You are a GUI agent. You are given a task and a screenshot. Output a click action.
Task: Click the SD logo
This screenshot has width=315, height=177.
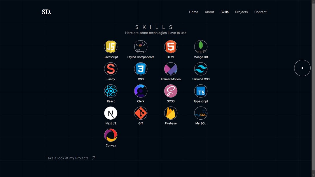pos(46,12)
